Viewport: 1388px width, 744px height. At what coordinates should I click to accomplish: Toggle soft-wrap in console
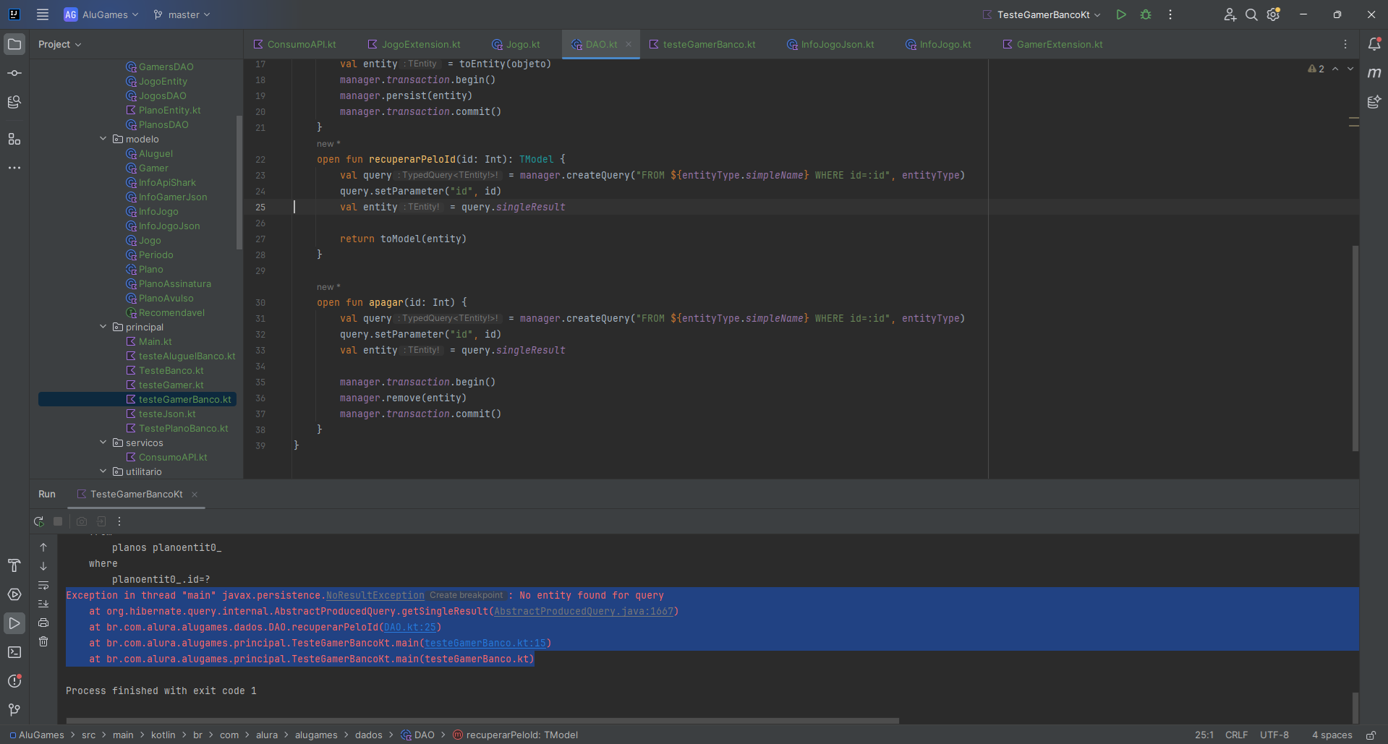tap(43, 585)
